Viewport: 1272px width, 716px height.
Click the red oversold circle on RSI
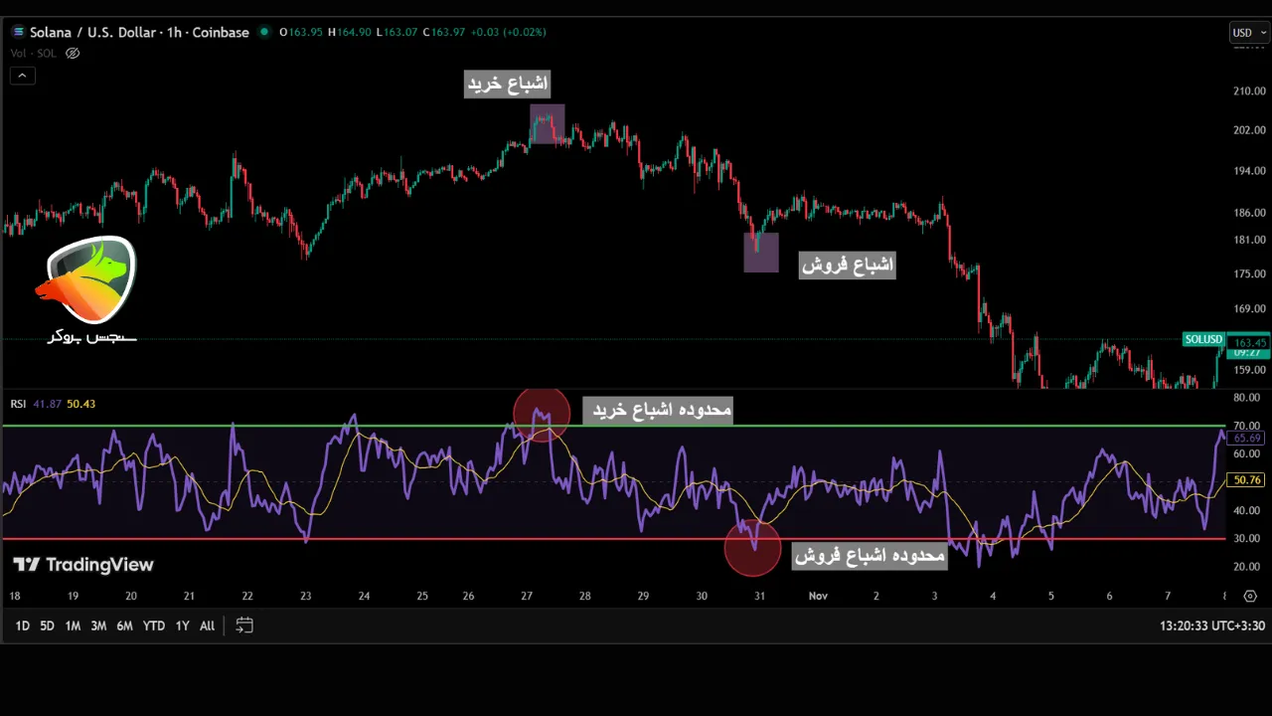click(752, 548)
